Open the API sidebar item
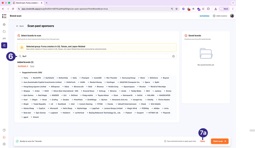This screenshot has height=148, width=255. (x=4, y=39)
